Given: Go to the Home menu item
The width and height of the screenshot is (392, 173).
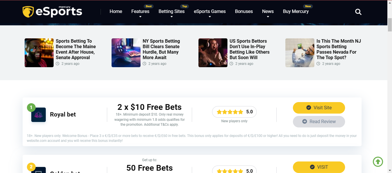Looking at the screenshot, I should (116, 12).
